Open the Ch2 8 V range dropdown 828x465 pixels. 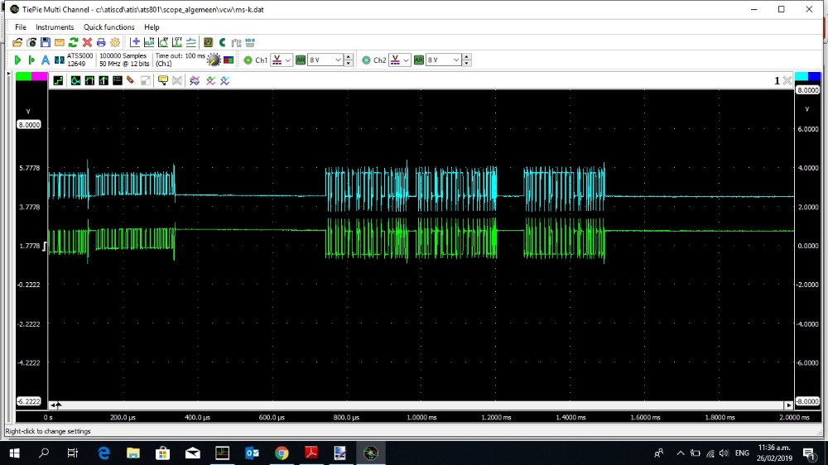(x=443, y=60)
